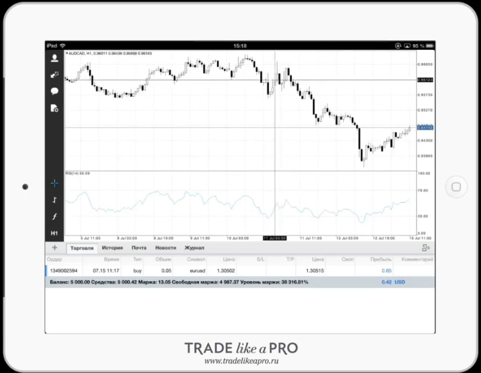Open the new order document icon
This screenshot has height=373, width=481.
point(55,108)
